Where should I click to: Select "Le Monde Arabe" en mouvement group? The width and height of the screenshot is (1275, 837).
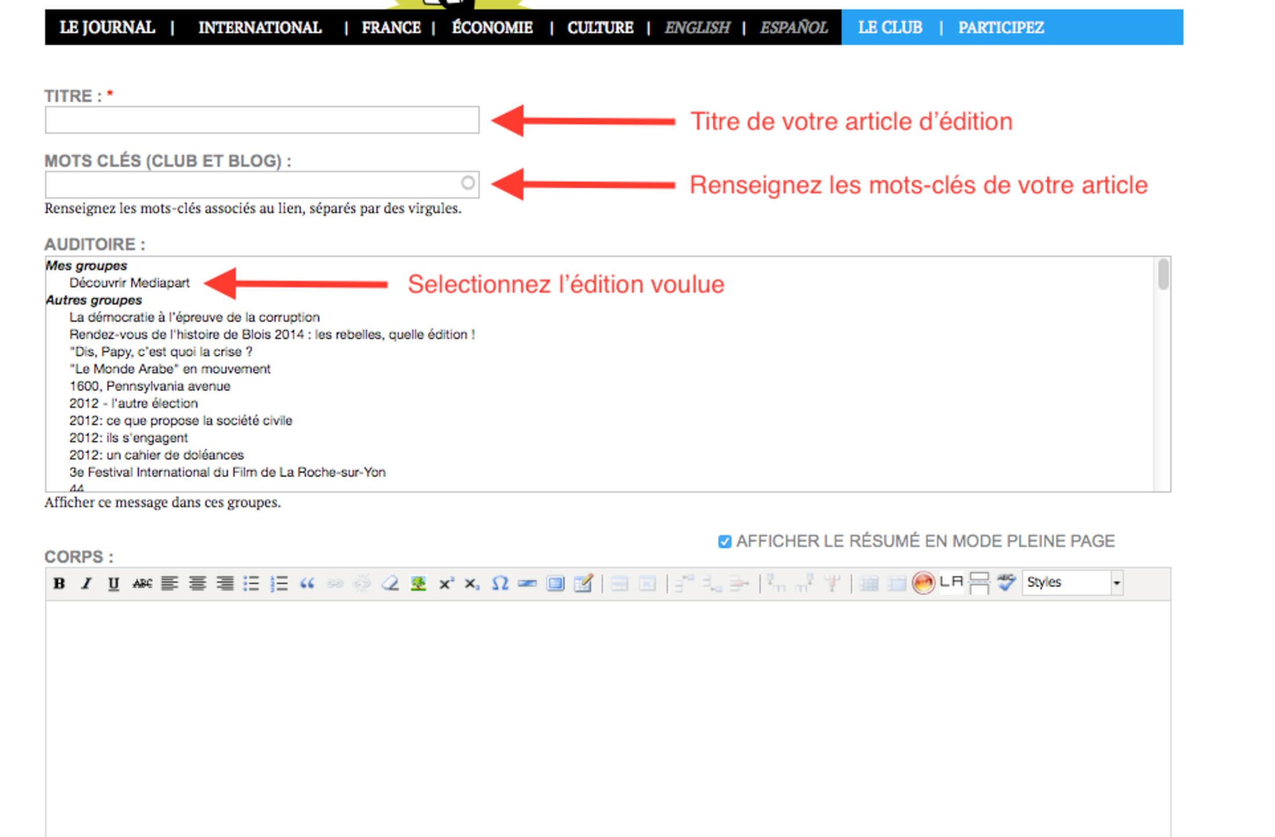(170, 369)
